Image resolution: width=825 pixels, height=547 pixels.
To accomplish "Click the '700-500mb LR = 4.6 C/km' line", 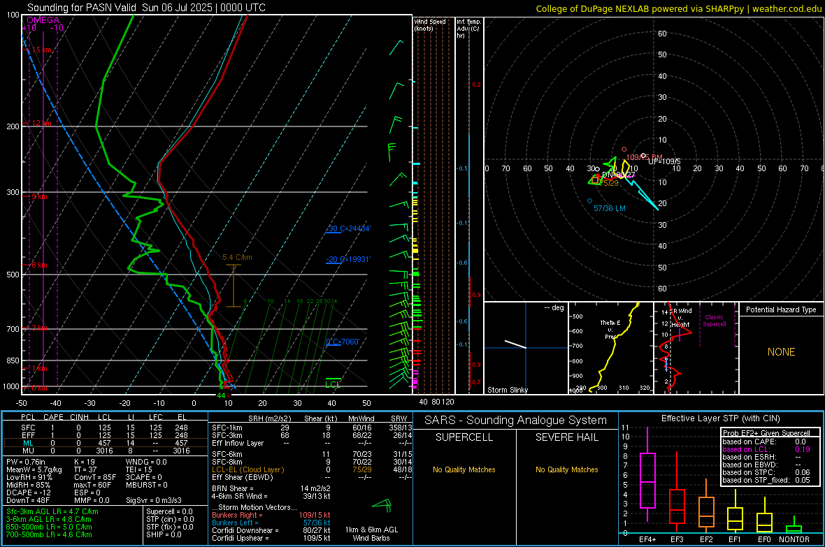I will 49,534.
